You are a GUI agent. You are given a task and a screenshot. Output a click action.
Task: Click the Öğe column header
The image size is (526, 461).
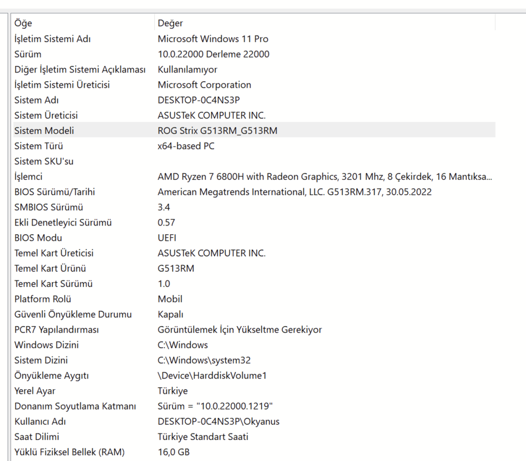click(23, 23)
